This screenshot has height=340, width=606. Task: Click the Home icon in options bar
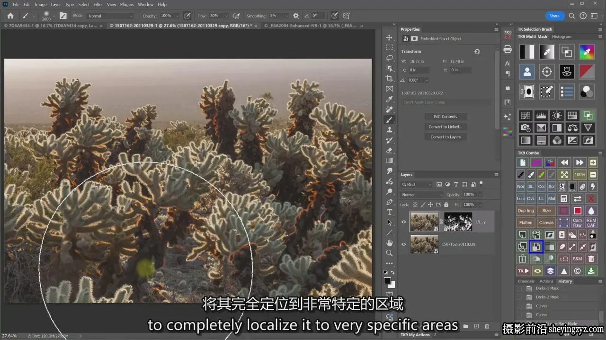[x=10, y=16]
